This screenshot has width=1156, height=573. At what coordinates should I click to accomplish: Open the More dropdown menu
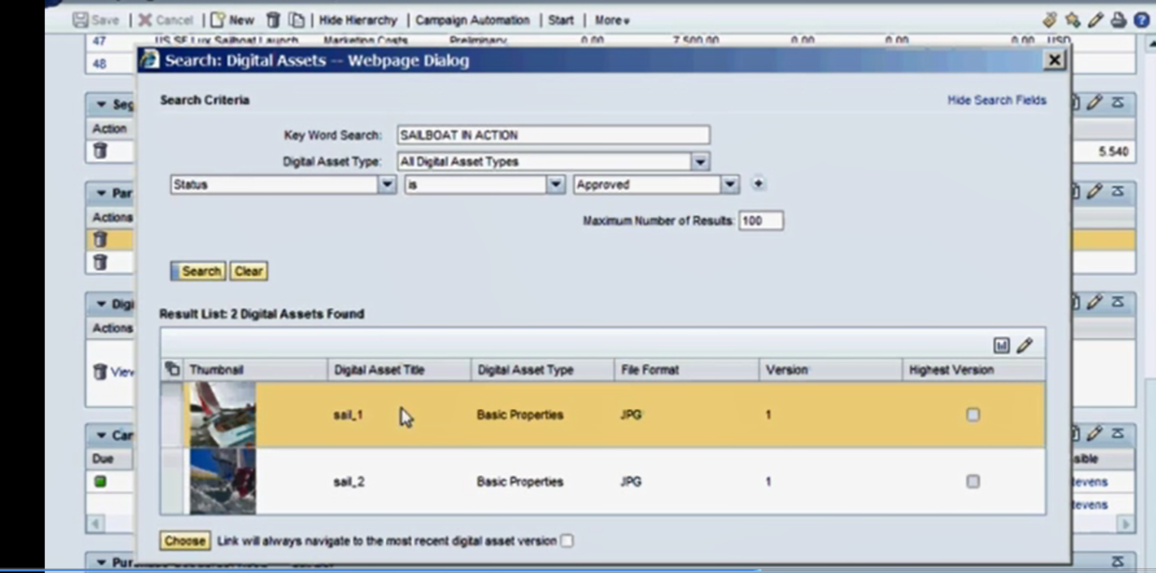tap(612, 20)
